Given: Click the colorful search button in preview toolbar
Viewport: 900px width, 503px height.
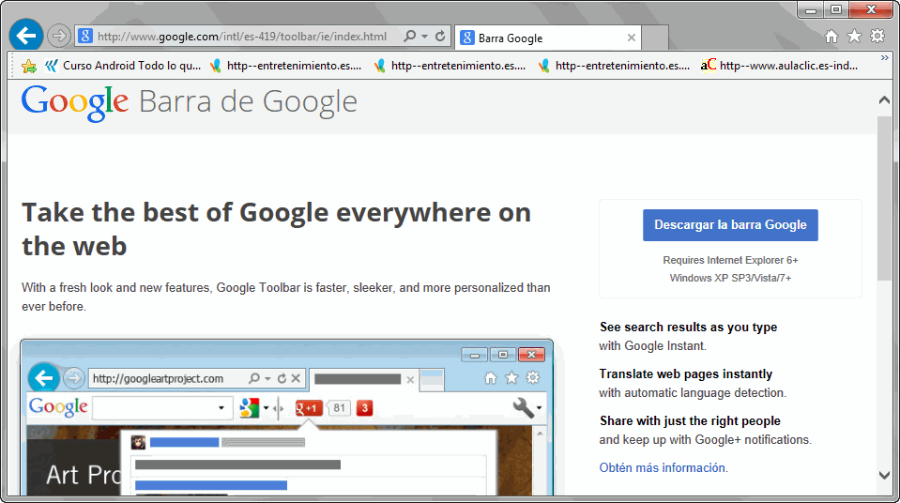Looking at the screenshot, I should click(250, 407).
